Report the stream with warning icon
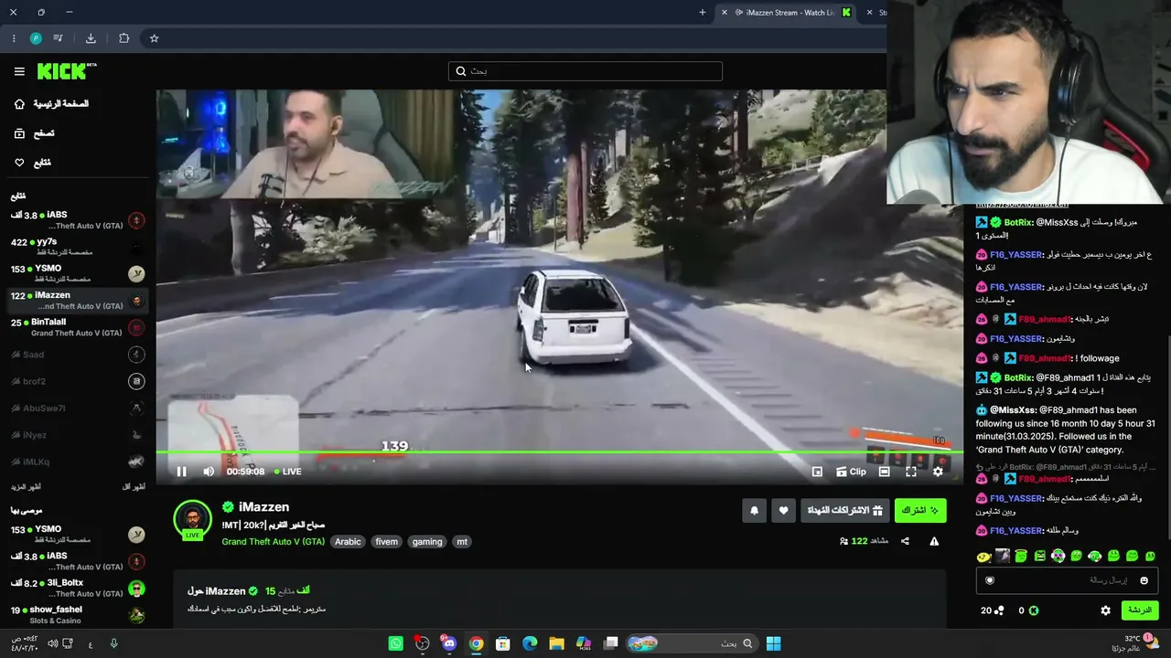 click(934, 541)
